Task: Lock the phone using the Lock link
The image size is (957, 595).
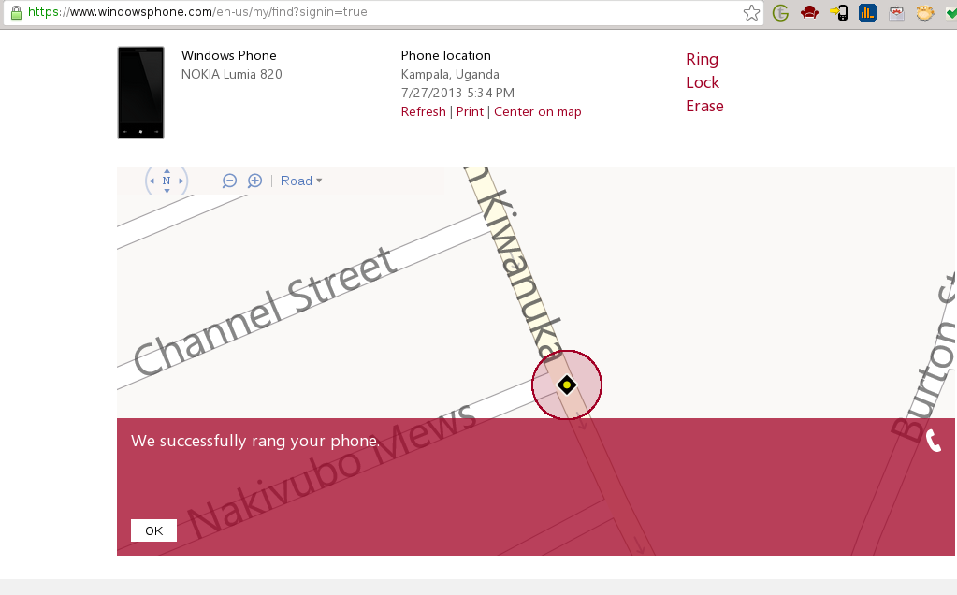Action: pyautogui.click(x=703, y=82)
